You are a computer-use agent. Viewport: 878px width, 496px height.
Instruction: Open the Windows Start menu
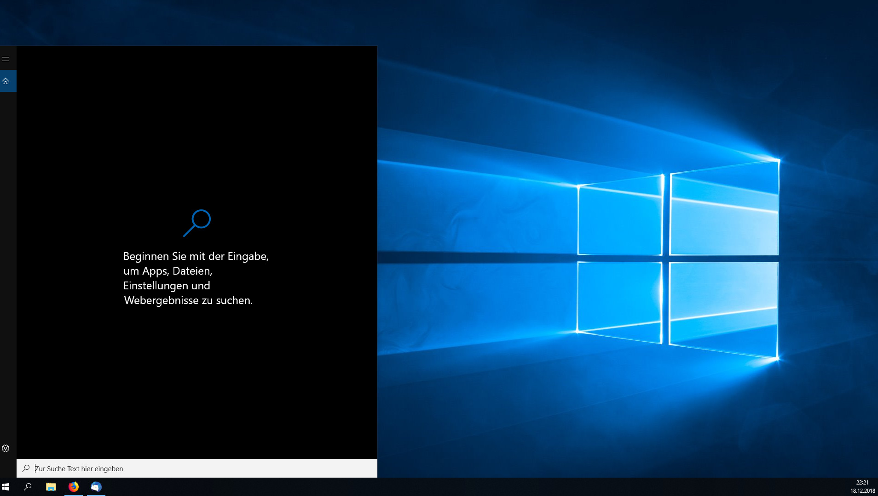[6, 487]
